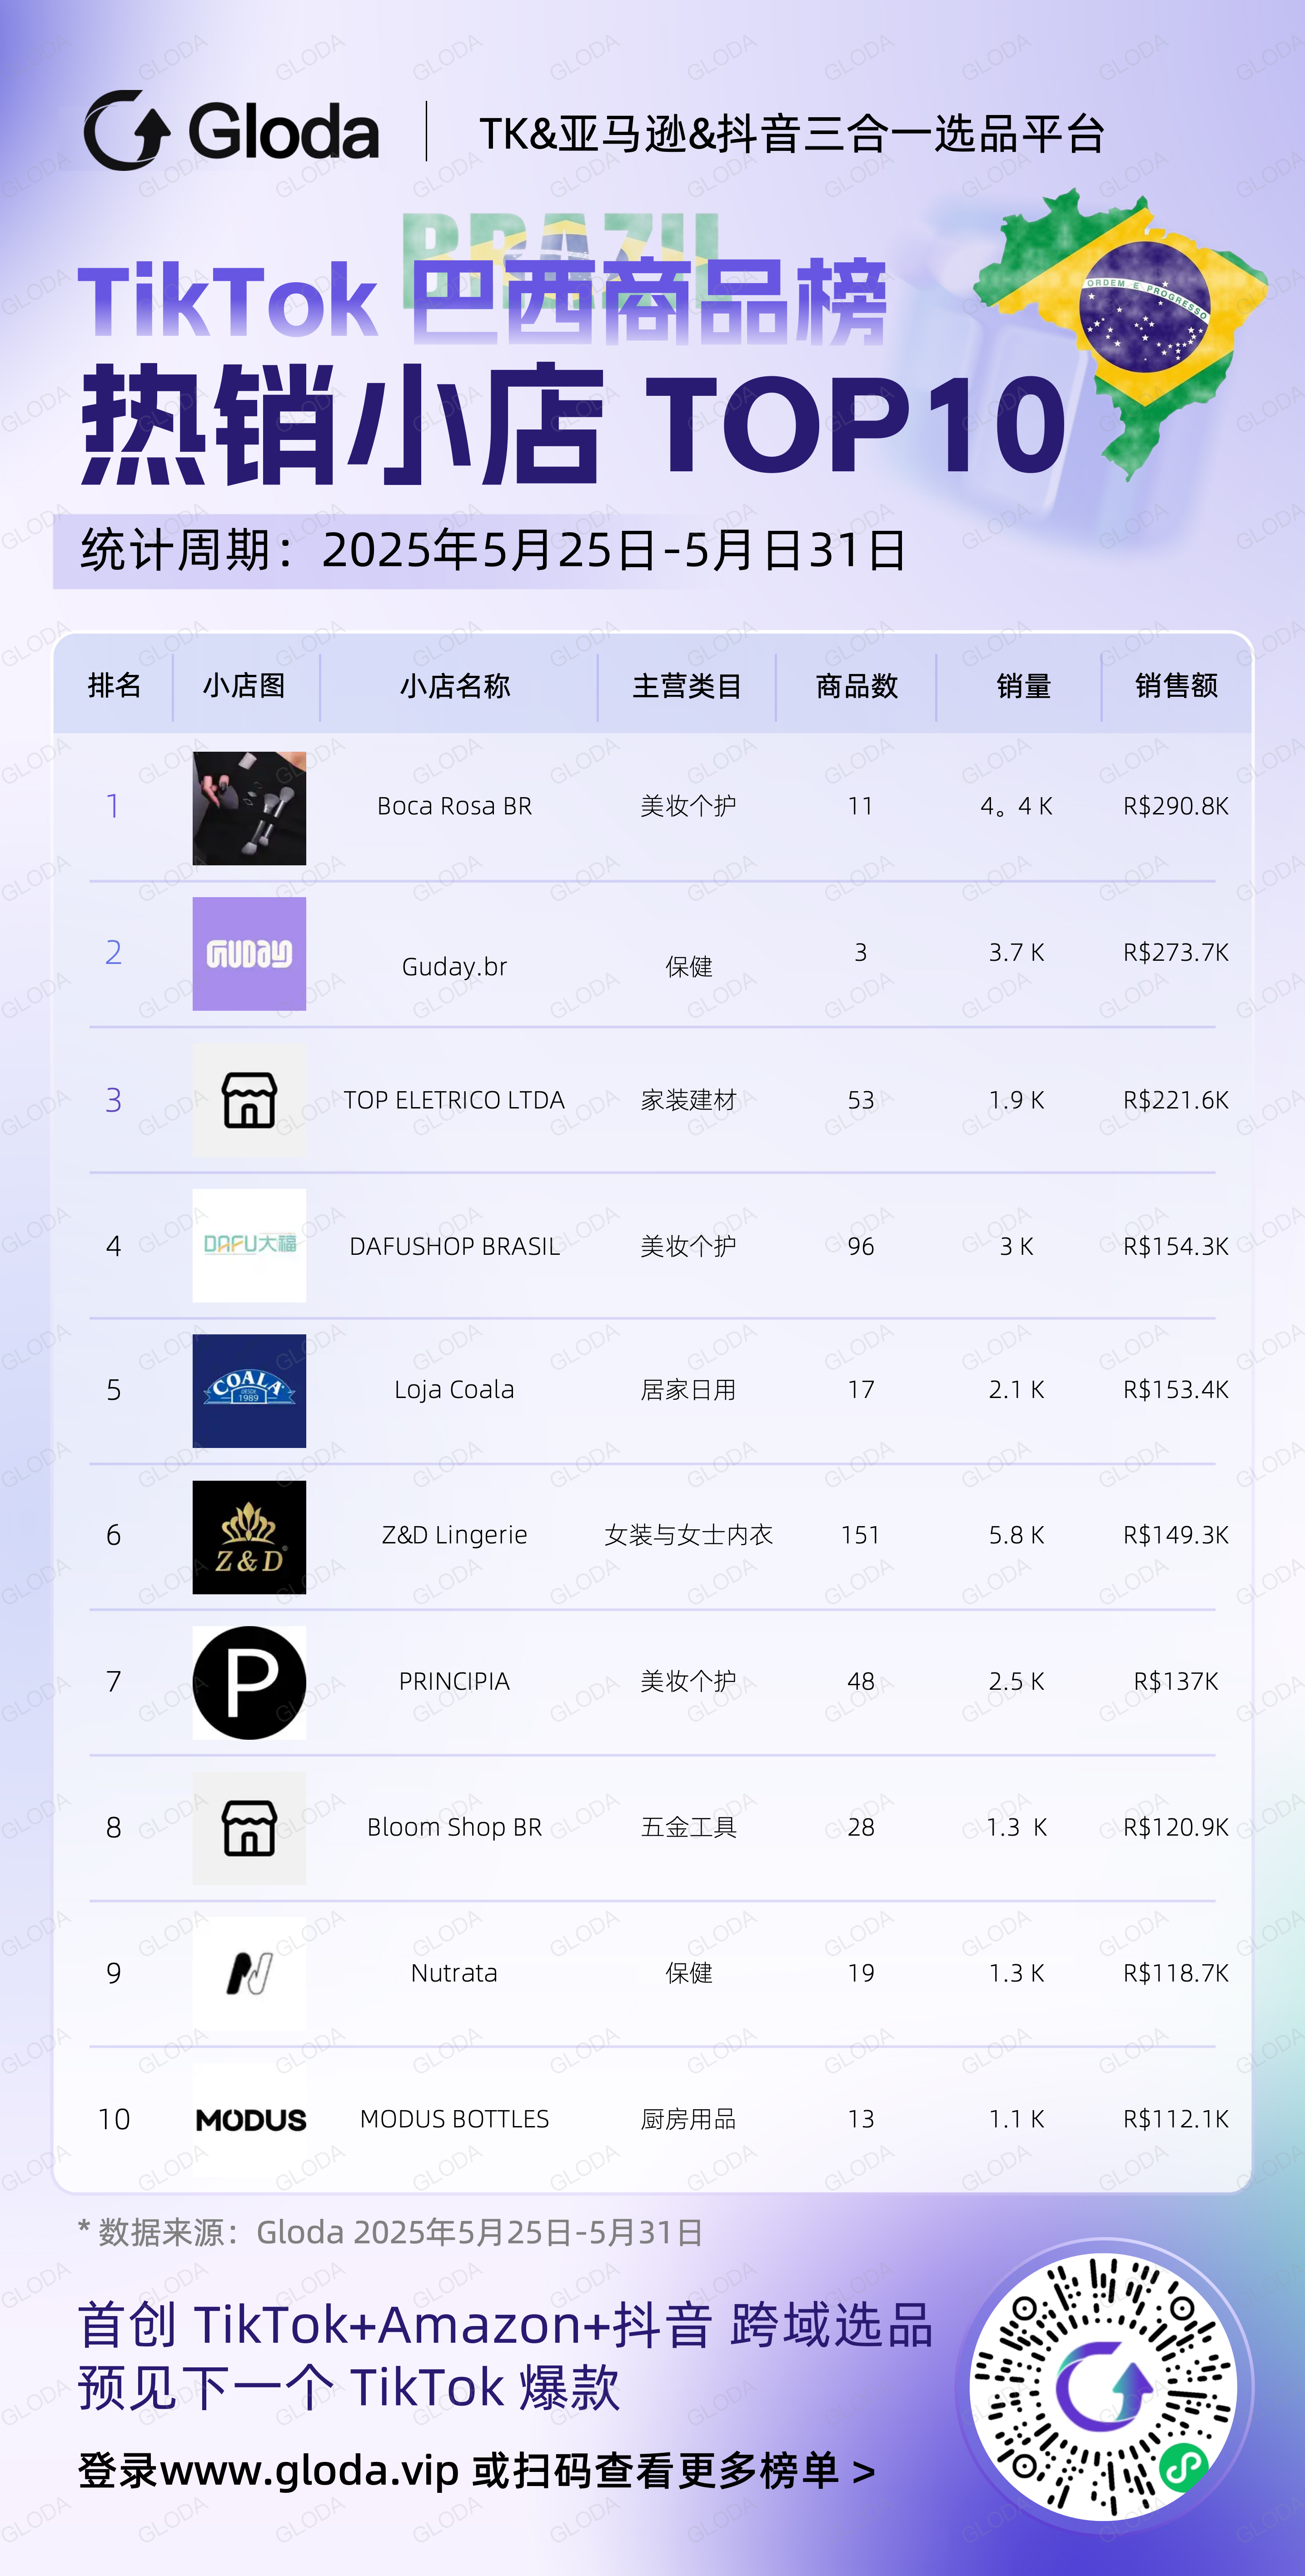The width and height of the screenshot is (1305, 2576).
Task: Click the PRINCIPIA black P logo
Action: tap(249, 1683)
